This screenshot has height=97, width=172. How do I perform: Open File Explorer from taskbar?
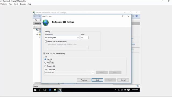55,90
